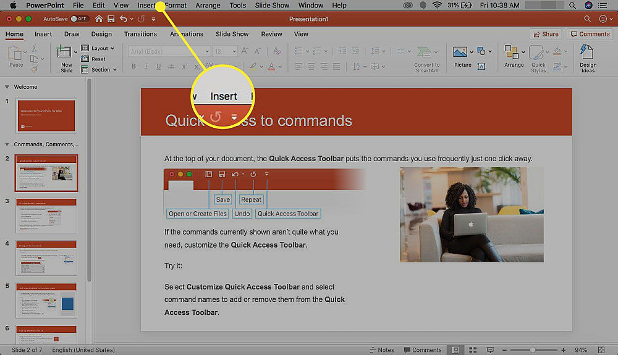This screenshot has height=355, width=618.
Task: Increase the list indent level
Action: pos(355,51)
